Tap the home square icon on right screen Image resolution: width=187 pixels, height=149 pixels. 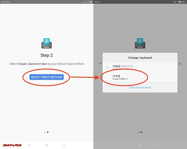(140, 145)
